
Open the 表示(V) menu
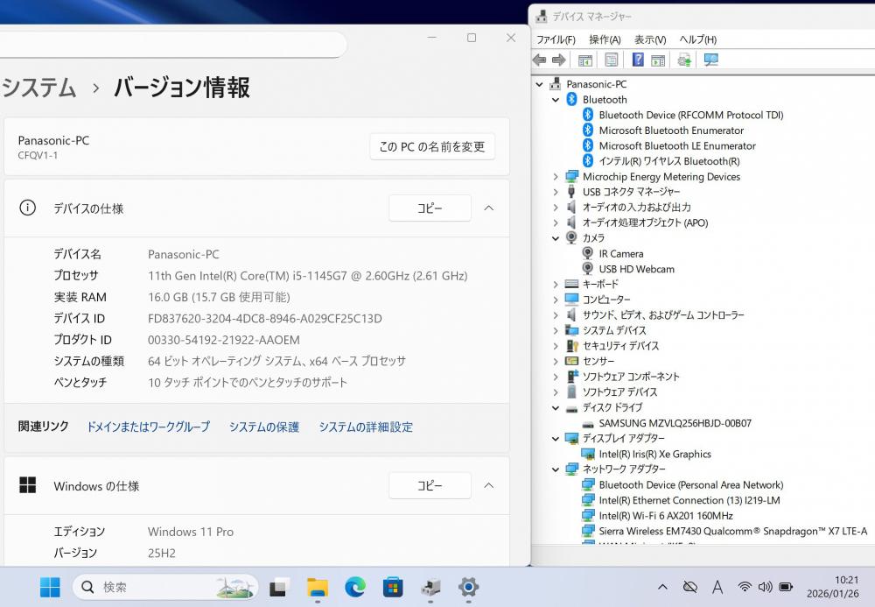pyautogui.click(x=650, y=39)
